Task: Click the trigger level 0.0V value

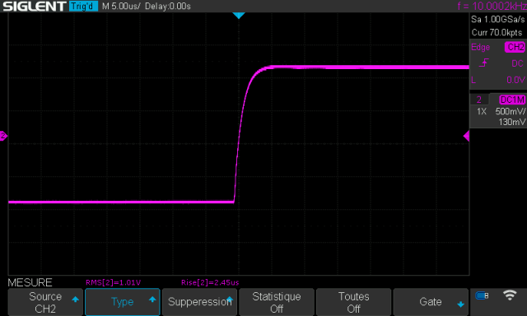Action: point(515,80)
